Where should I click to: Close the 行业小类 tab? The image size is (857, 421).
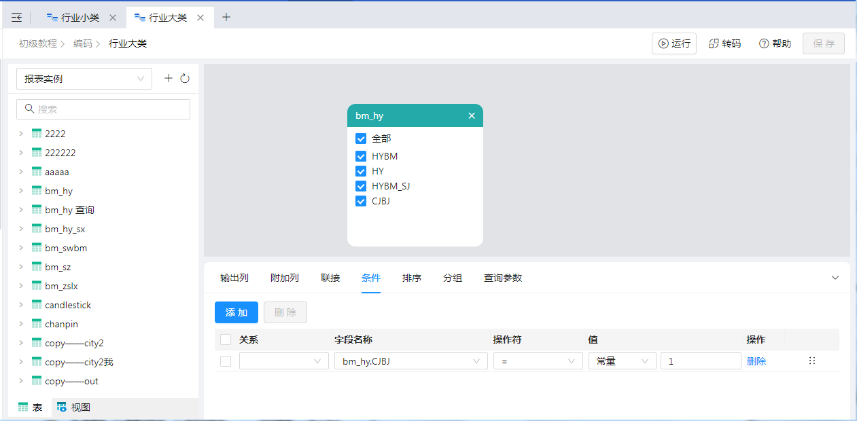tap(113, 18)
